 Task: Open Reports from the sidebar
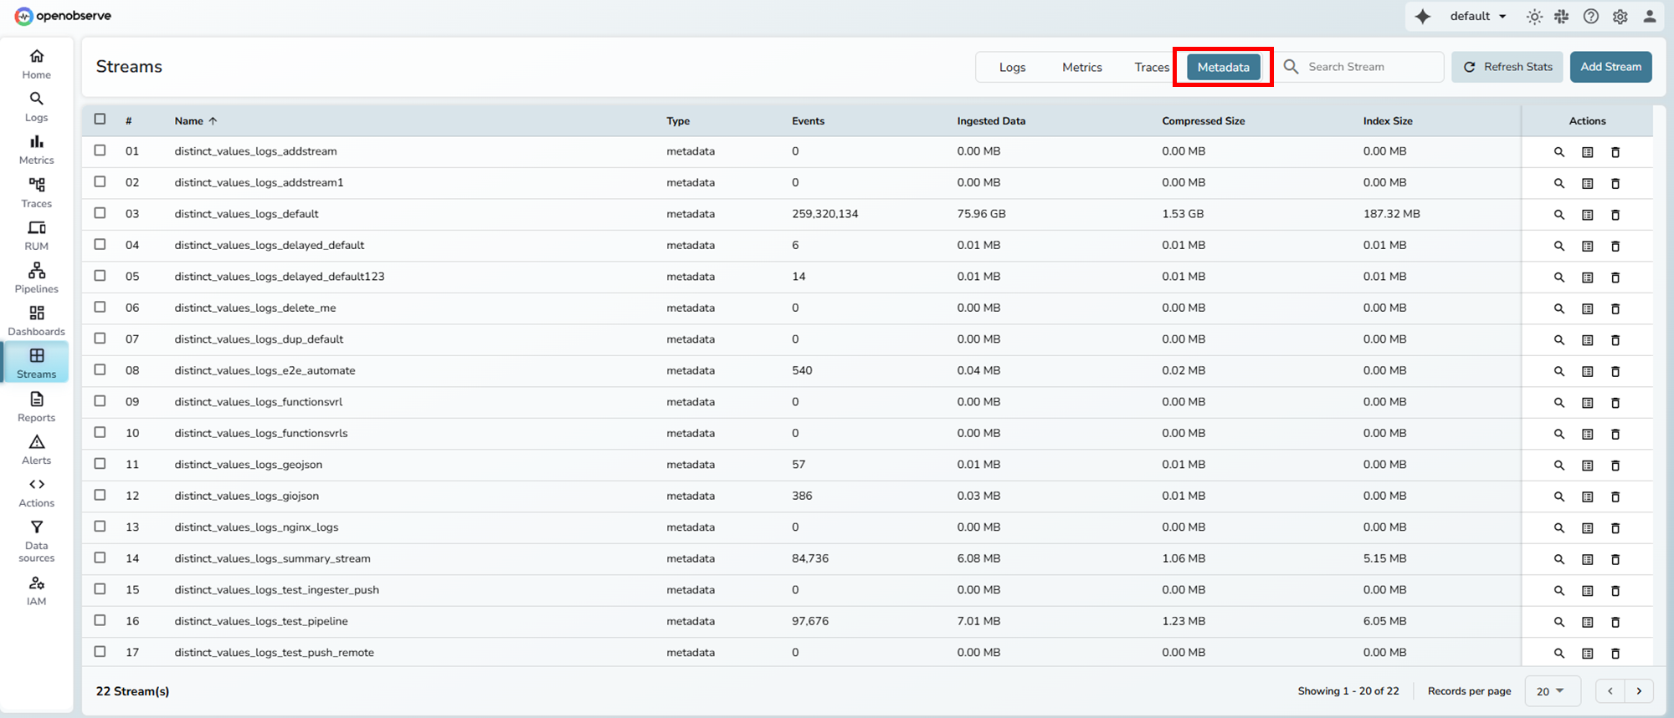pyautogui.click(x=36, y=407)
